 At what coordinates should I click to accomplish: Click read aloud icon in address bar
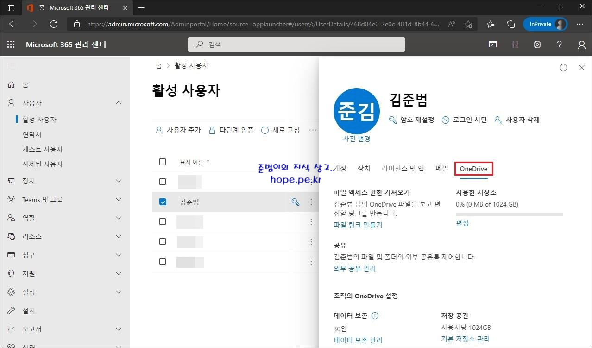click(x=452, y=24)
